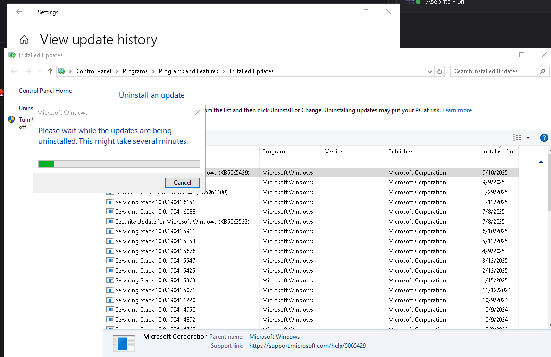This screenshot has height=357, width=551.
Task: Sort by the Publisher column header
Action: [432, 152]
